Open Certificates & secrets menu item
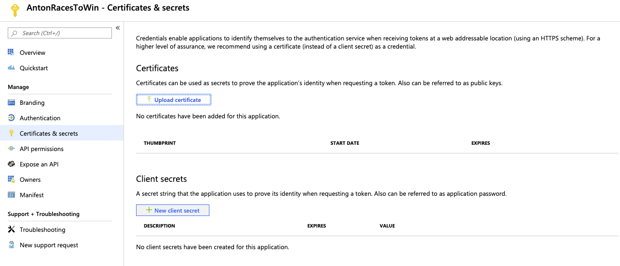Screen dimensions: 620x266 [49, 133]
